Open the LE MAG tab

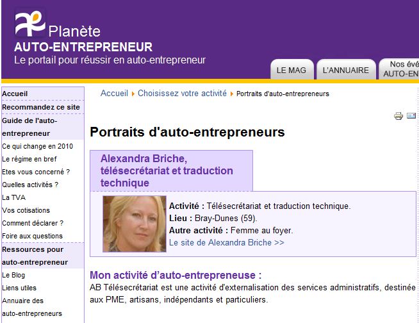click(x=292, y=70)
